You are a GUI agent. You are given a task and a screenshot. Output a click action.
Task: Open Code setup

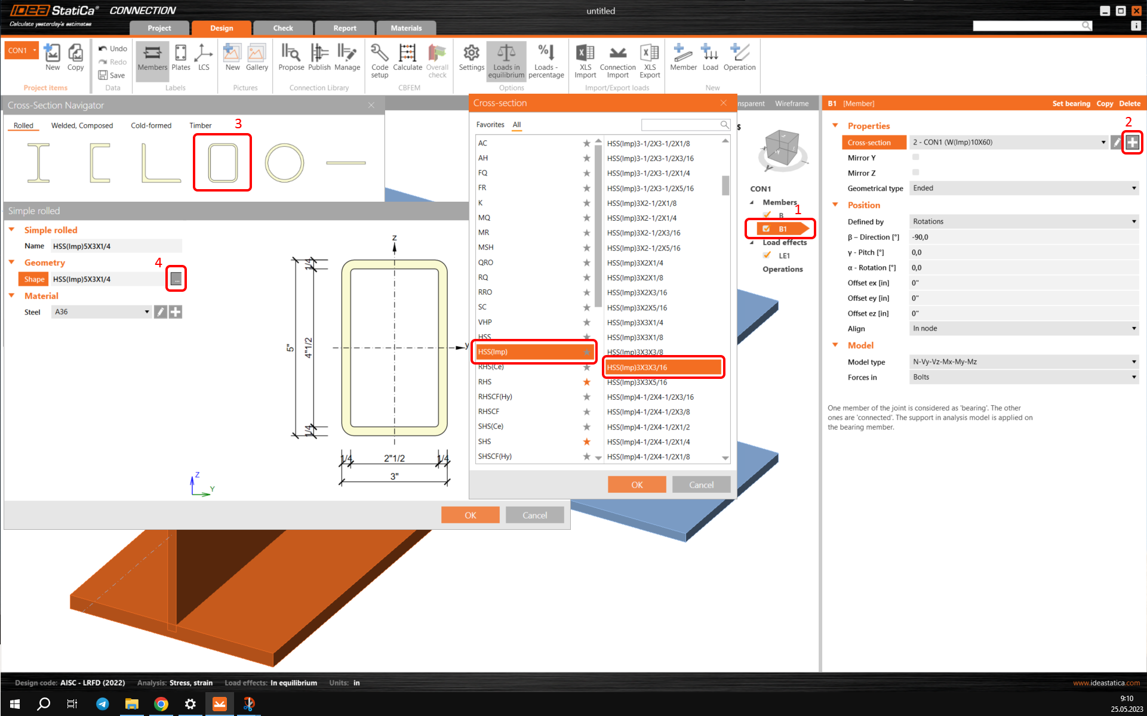pyautogui.click(x=380, y=60)
